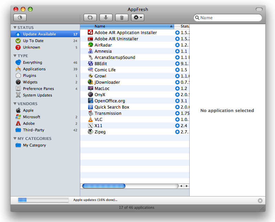275x222 pixels.
Task: Collapse the VENDORS section
Action: [15, 104]
